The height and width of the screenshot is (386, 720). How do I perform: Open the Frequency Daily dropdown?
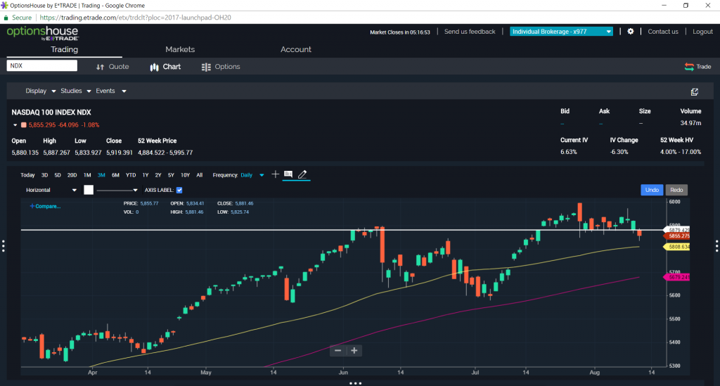pos(252,175)
